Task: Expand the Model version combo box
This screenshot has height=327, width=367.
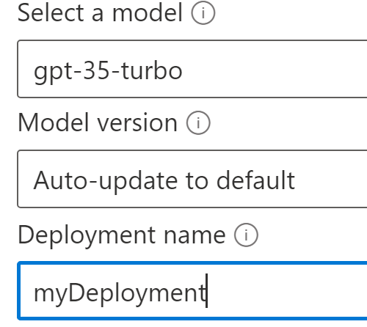Action: (x=192, y=179)
